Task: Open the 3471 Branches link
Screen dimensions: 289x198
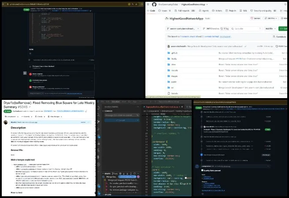Action: (x=211, y=29)
